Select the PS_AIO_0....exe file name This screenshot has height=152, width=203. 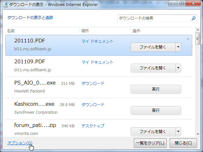coord(35,83)
